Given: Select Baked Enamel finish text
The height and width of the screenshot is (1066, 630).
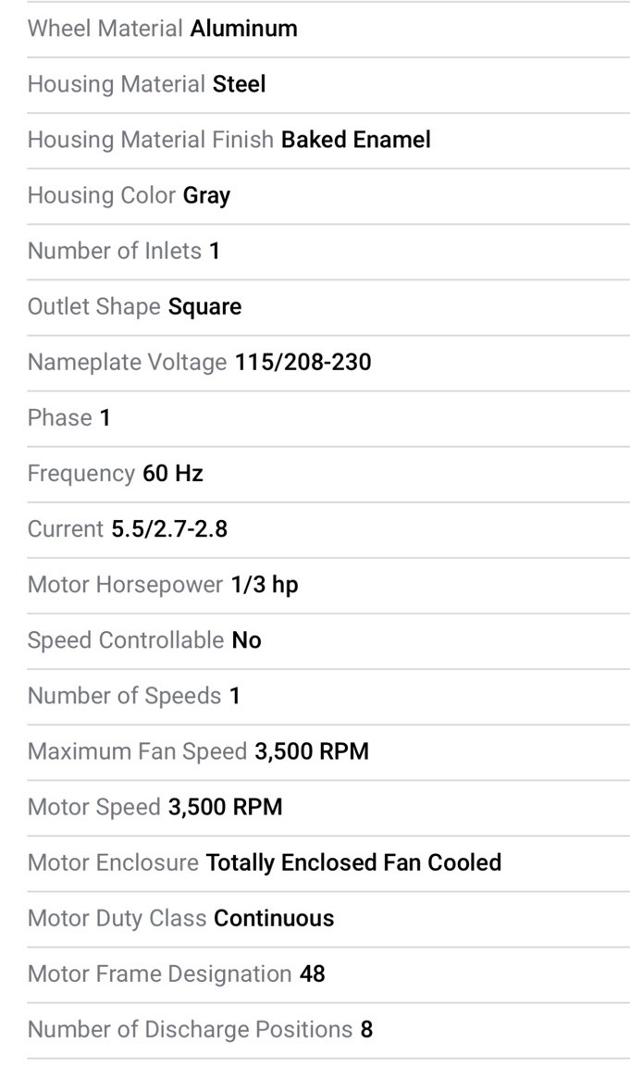Looking at the screenshot, I should (x=355, y=140).
